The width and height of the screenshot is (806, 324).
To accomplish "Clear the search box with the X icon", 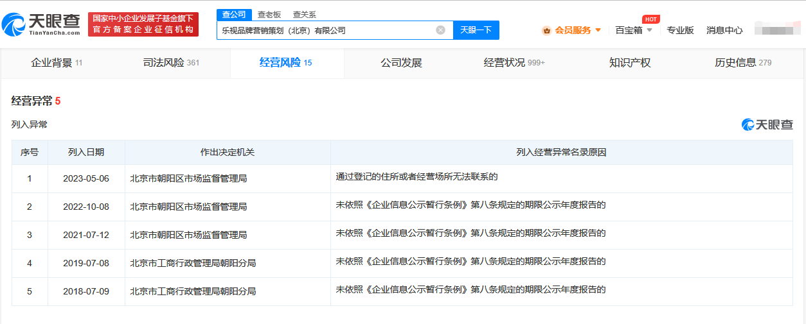I will pos(440,30).
